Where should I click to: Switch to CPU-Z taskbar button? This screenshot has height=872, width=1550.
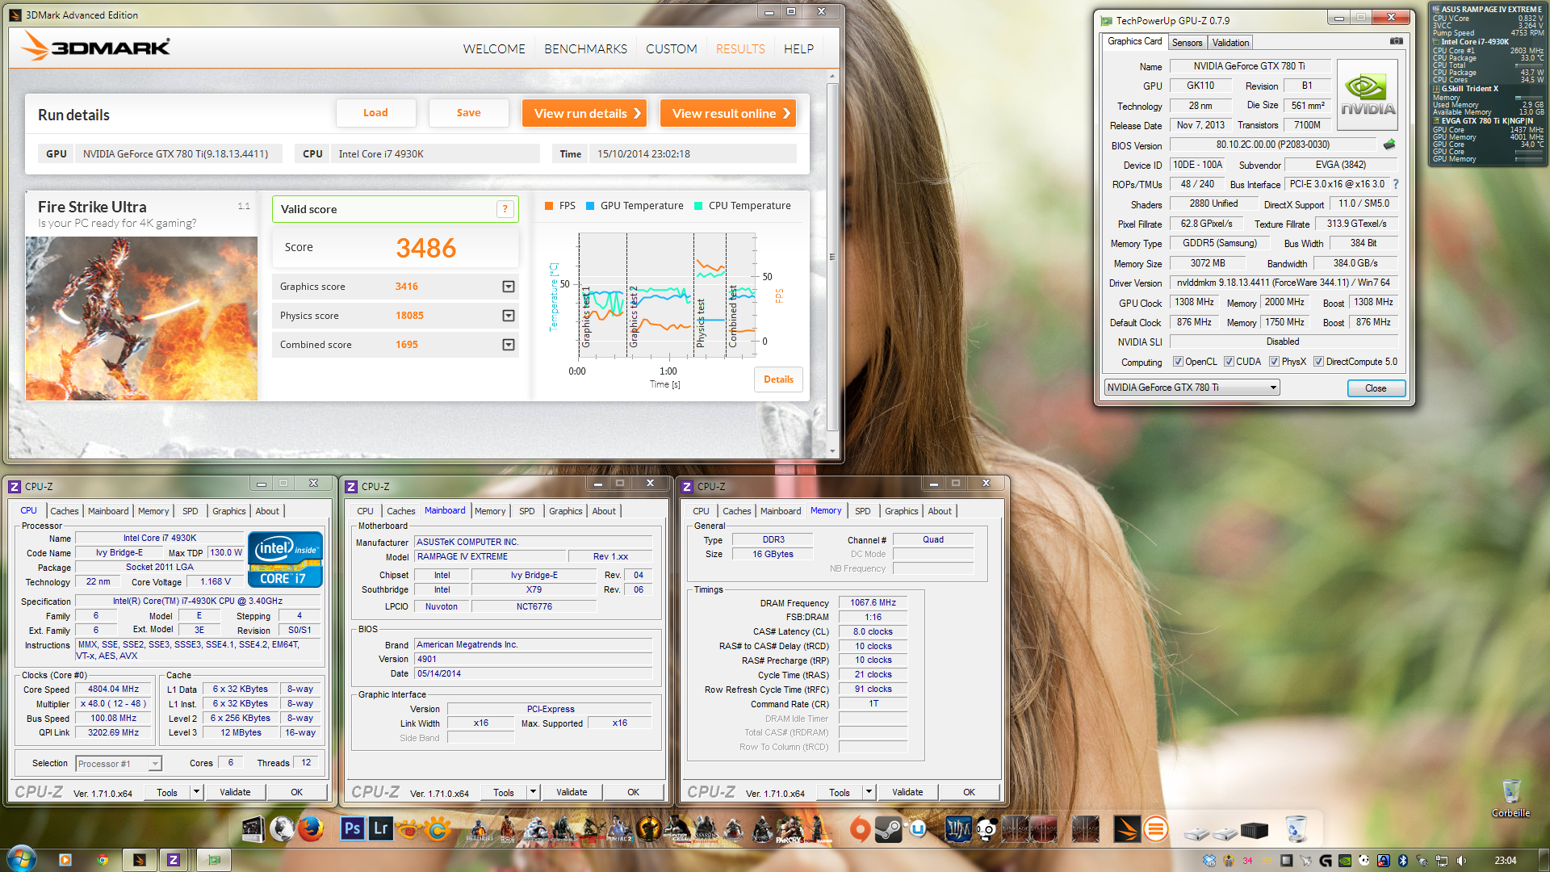click(173, 860)
